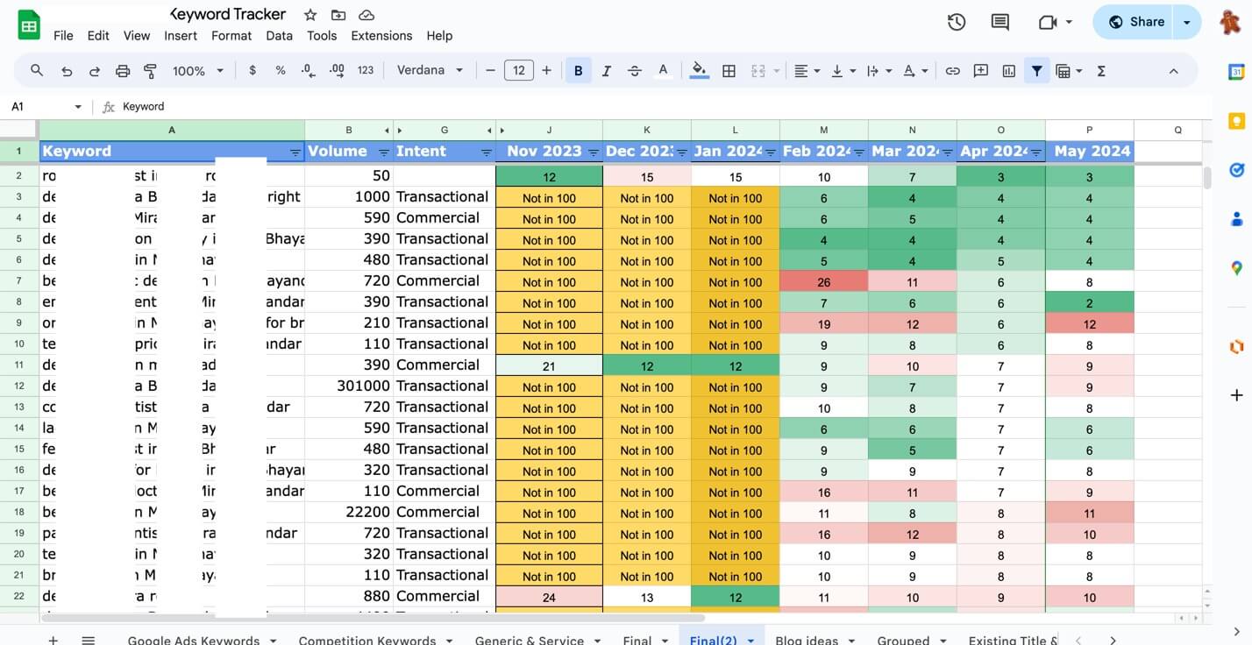Click the Share button
Viewport: 1252px width, 645px height.
coord(1136,22)
